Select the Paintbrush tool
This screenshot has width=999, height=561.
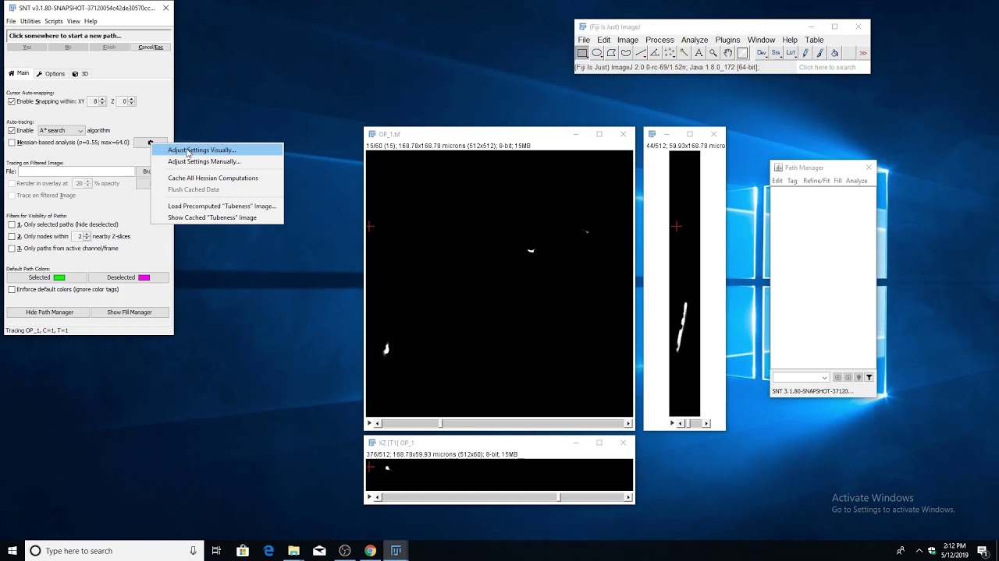coord(819,53)
